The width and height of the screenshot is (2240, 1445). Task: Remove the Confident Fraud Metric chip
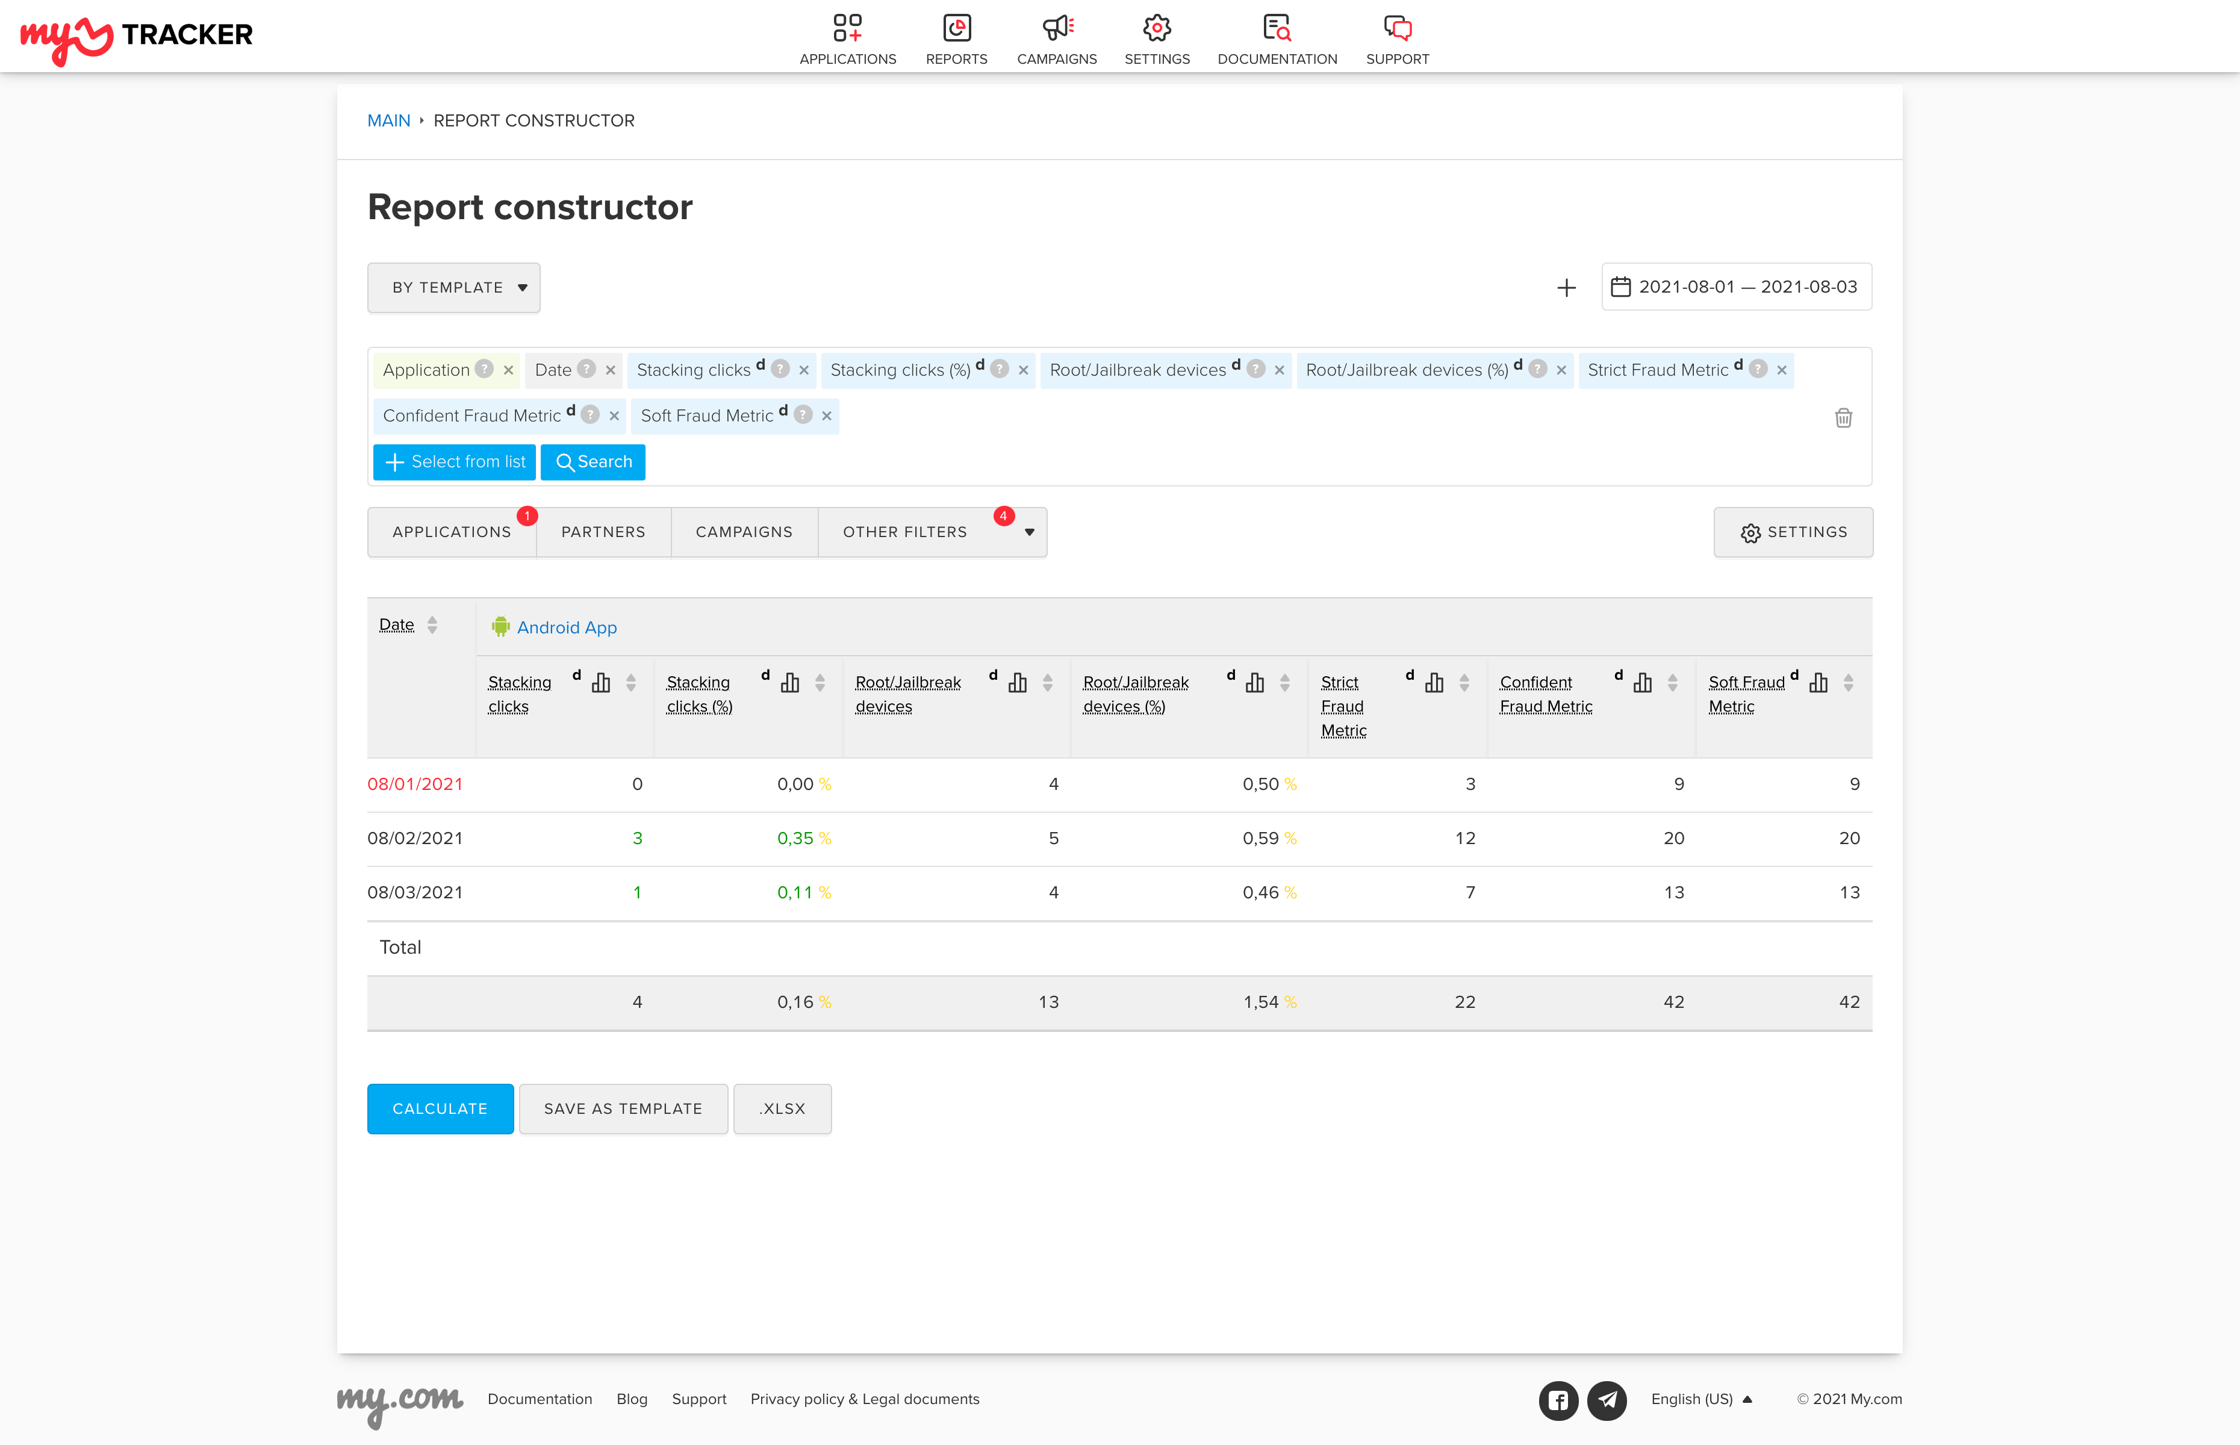tap(614, 415)
